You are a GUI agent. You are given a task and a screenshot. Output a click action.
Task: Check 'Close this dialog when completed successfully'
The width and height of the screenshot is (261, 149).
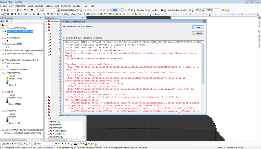tap(64, 38)
